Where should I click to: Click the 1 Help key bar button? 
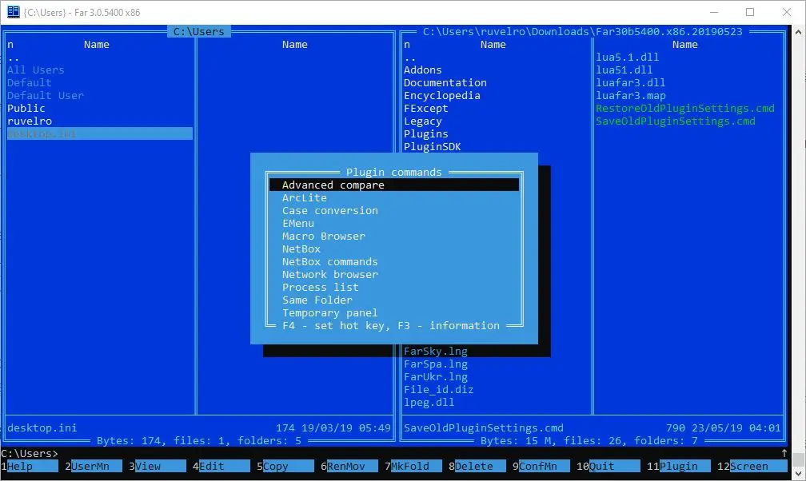click(x=29, y=466)
